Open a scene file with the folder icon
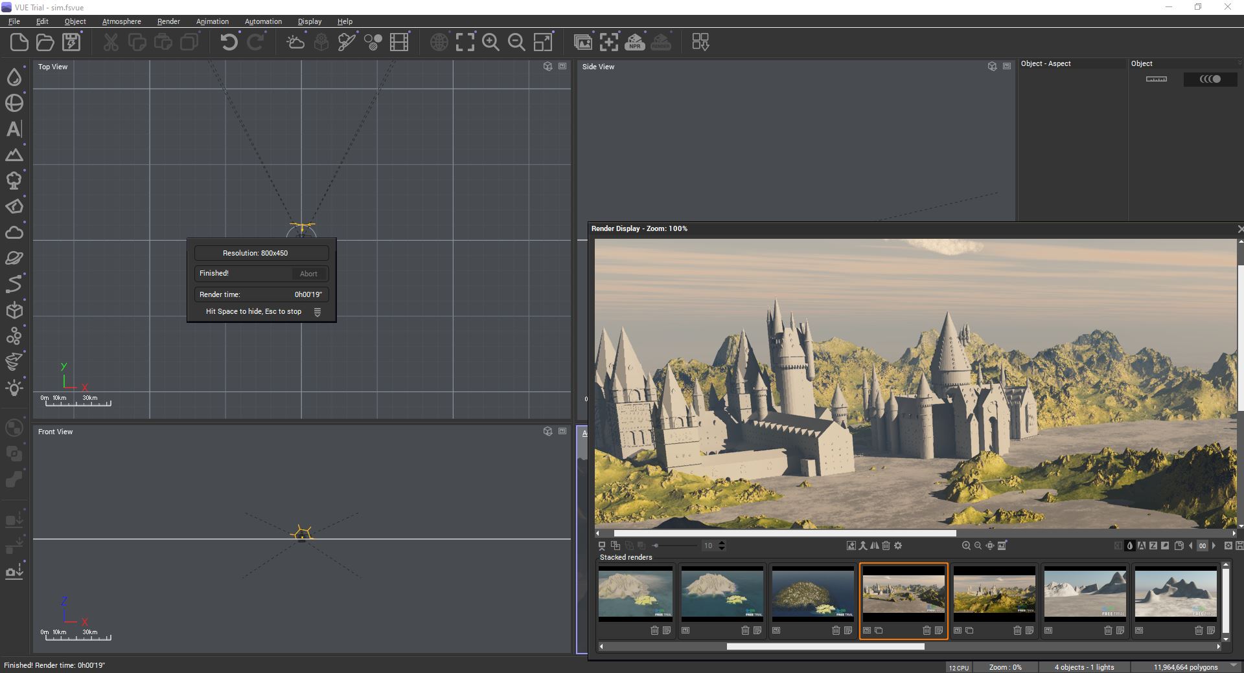Image resolution: width=1244 pixels, height=673 pixels. pos(45,43)
